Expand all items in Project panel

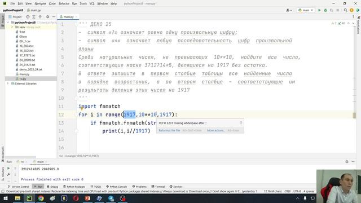34,17
